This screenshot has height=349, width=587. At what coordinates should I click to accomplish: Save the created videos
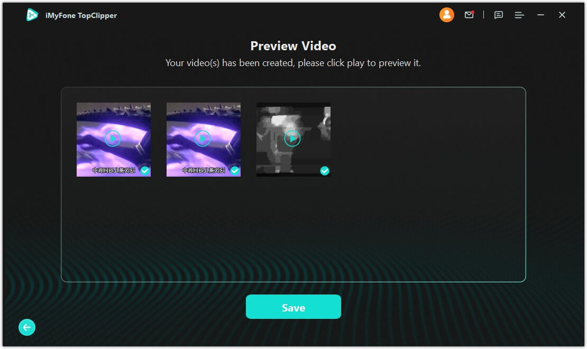coord(293,307)
